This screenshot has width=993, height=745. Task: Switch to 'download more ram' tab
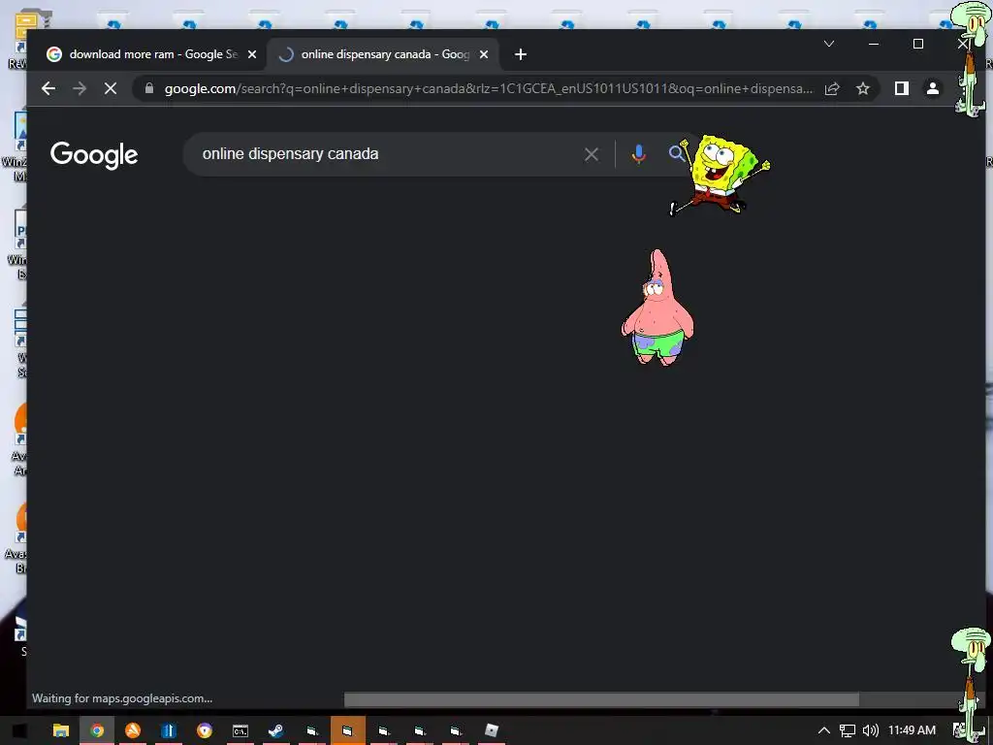coord(152,54)
